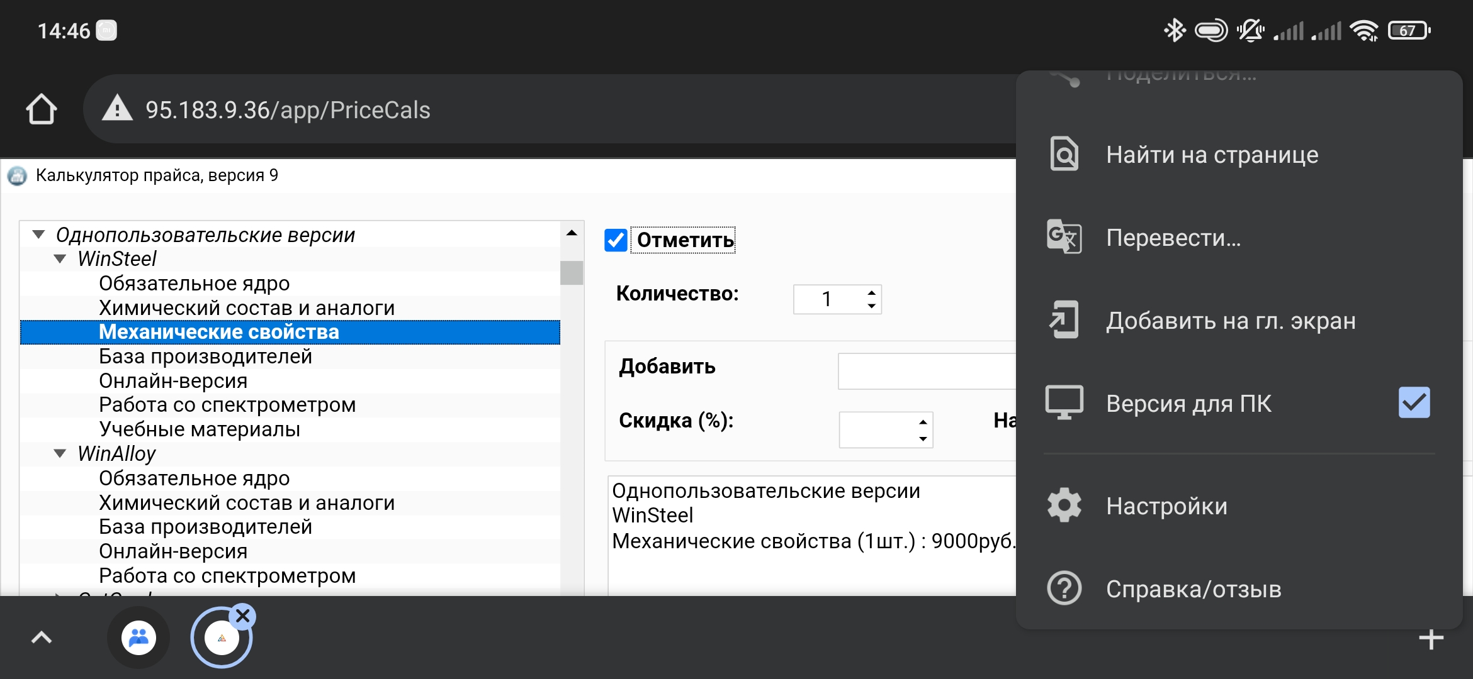Collapse the Однопользовательские версии tree node
This screenshot has width=1473, height=679.
(38, 235)
